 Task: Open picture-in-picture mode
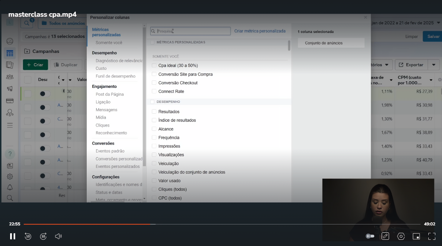coord(416,236)
